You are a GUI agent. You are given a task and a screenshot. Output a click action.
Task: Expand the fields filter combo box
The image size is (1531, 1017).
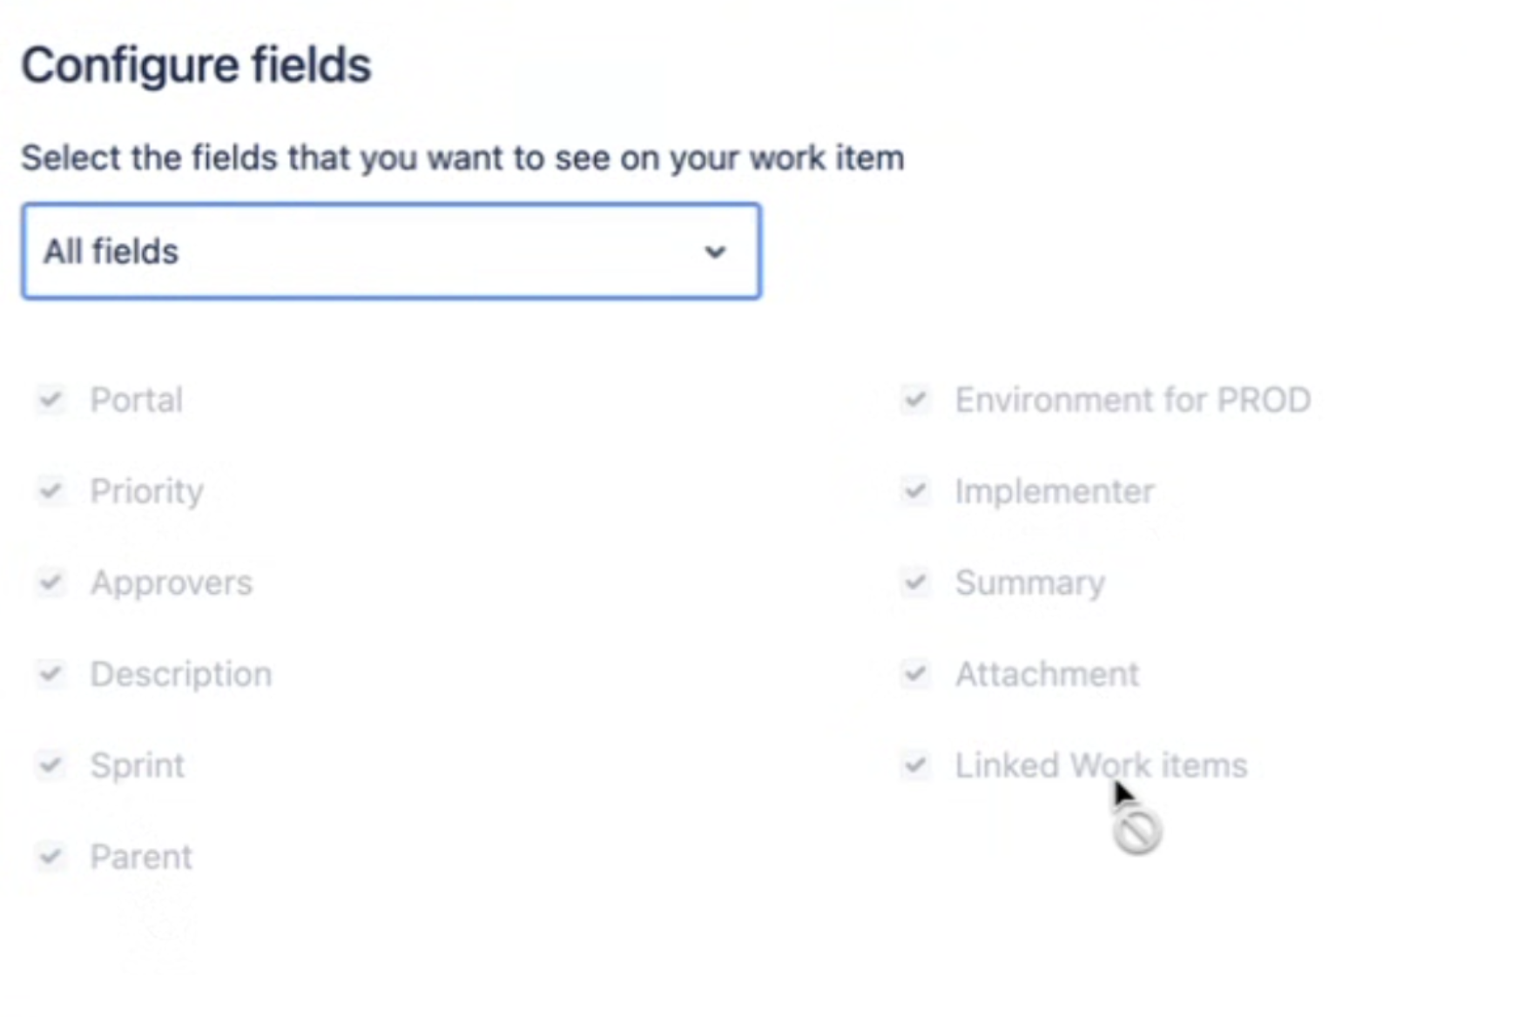click(x=390, y=252)
